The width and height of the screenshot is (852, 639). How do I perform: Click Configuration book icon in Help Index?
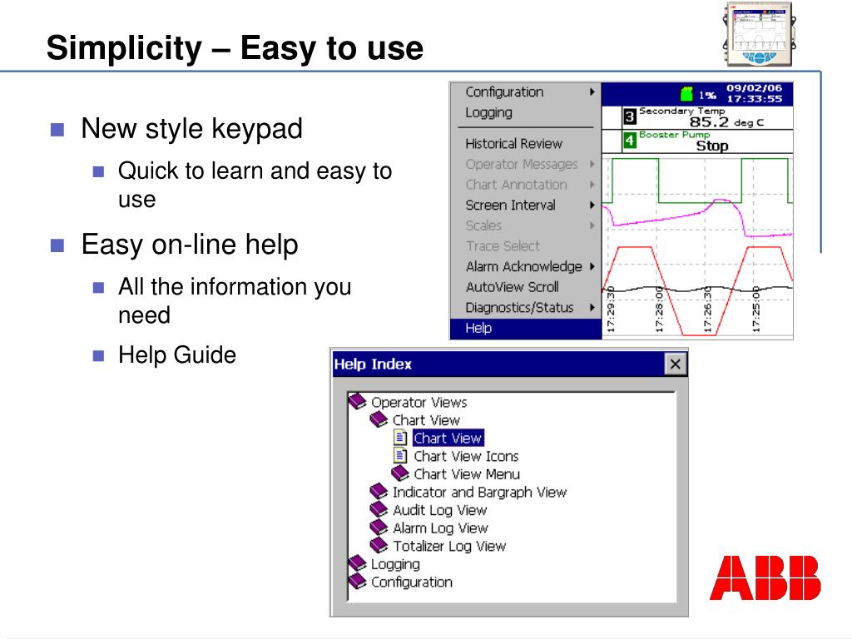pos(358,581)
